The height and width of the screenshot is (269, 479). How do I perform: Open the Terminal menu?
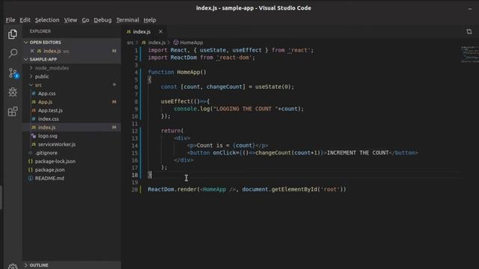click(x=127, y=20)
